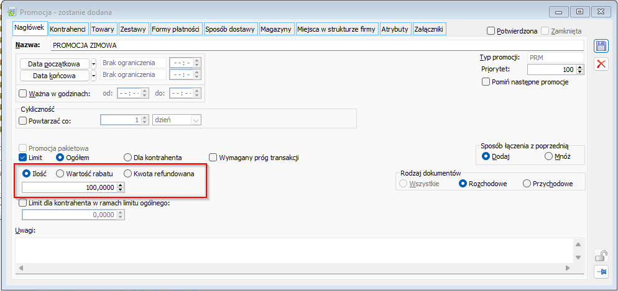Screen dimensions: 618x291
Task: Click inside the Uwagi notes area
Action: coord(294,250)
